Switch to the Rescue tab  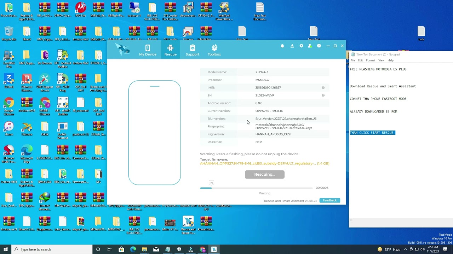(x=170, y=50)
